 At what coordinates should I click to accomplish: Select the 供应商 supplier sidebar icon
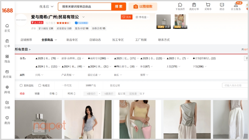tap(7, 72)
